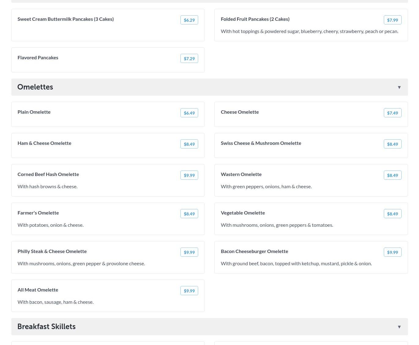Viewport: 419px width, 345px height.
Task: Click the Swiss Cheese & Mushroom Omelette price
Action: (393, 144)
